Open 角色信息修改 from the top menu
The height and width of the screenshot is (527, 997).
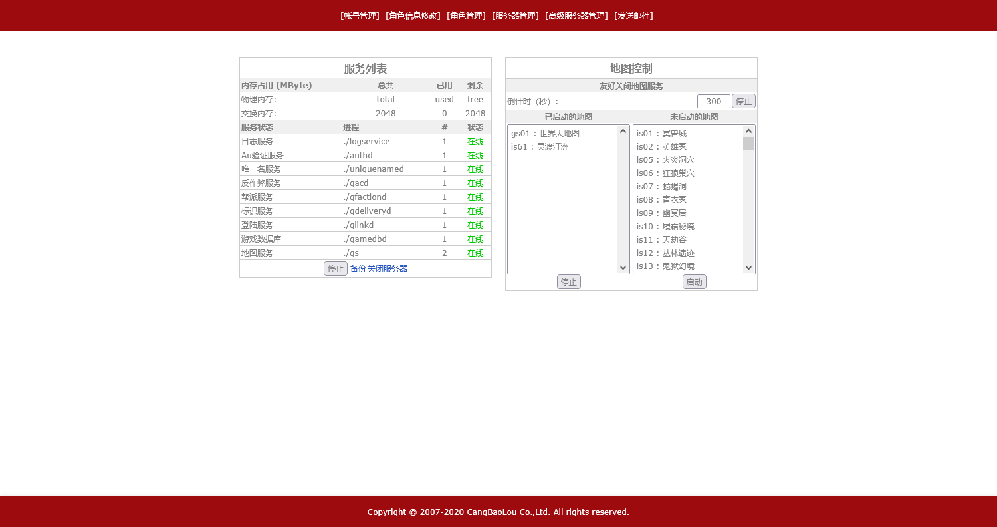411,15
